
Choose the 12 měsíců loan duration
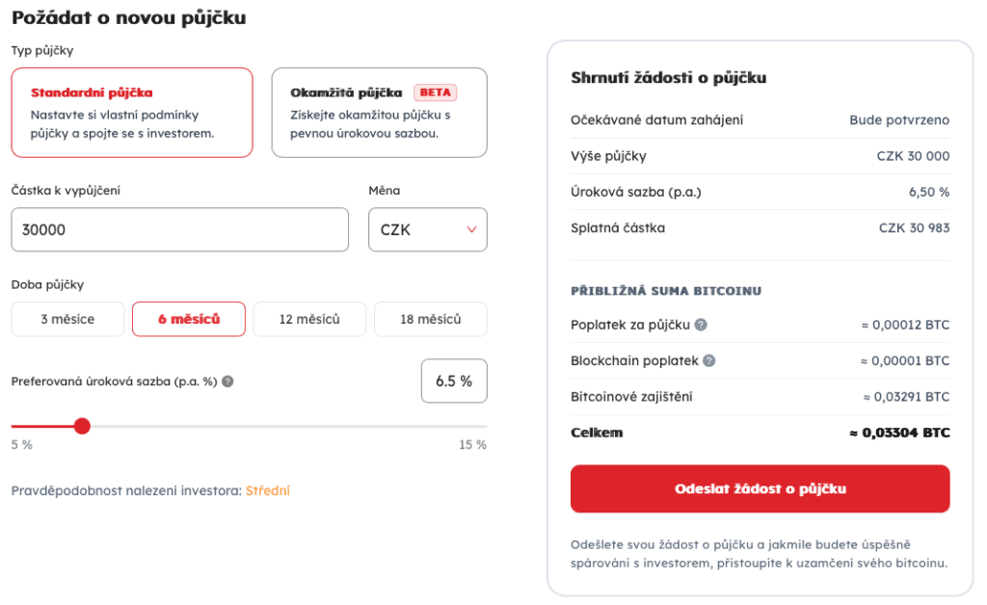(309, 319)
